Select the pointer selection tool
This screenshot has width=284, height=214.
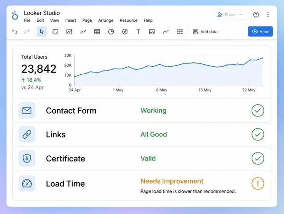click(42, 32)
